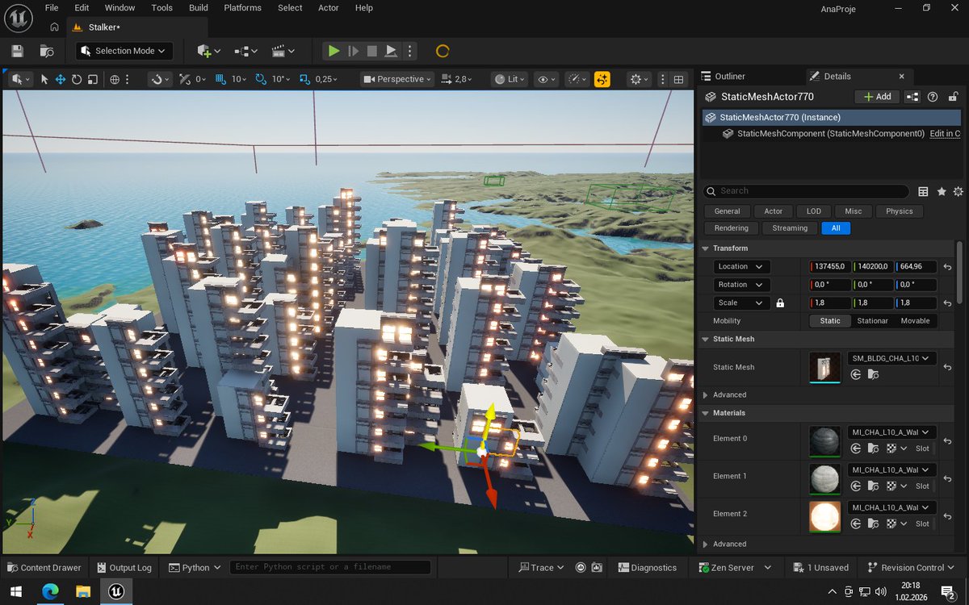Click the Blueprint/Add script icon next to Add
This screenshot has height=605, width=969.
point(912,97)
